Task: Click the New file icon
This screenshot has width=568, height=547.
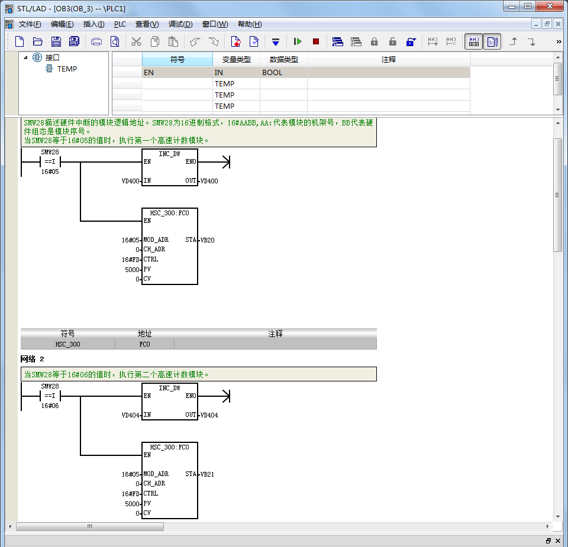Action: tap(20, 41)
